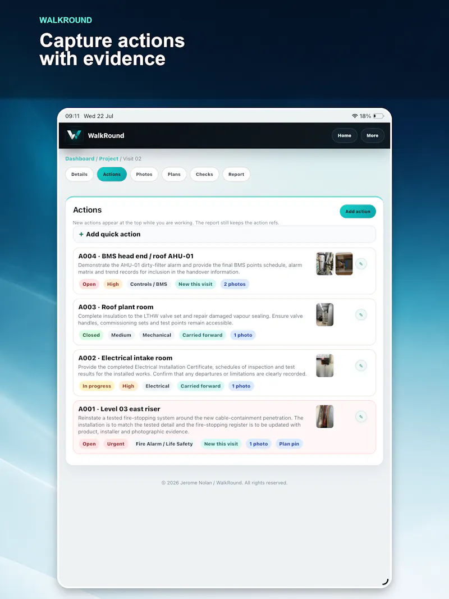Tap the battery indicator icon
449x599 pixels.
pos(378,116)
